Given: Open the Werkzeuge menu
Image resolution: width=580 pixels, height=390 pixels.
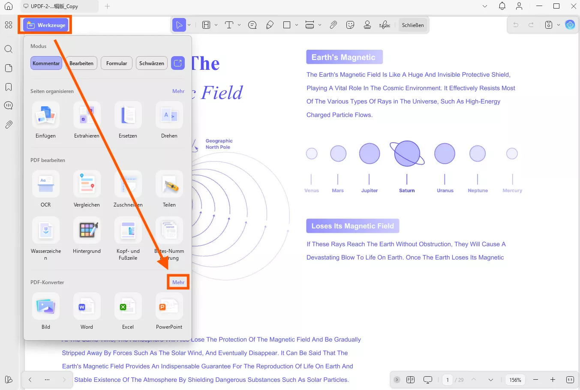Looking at the screenshot, I should [45, 25].
